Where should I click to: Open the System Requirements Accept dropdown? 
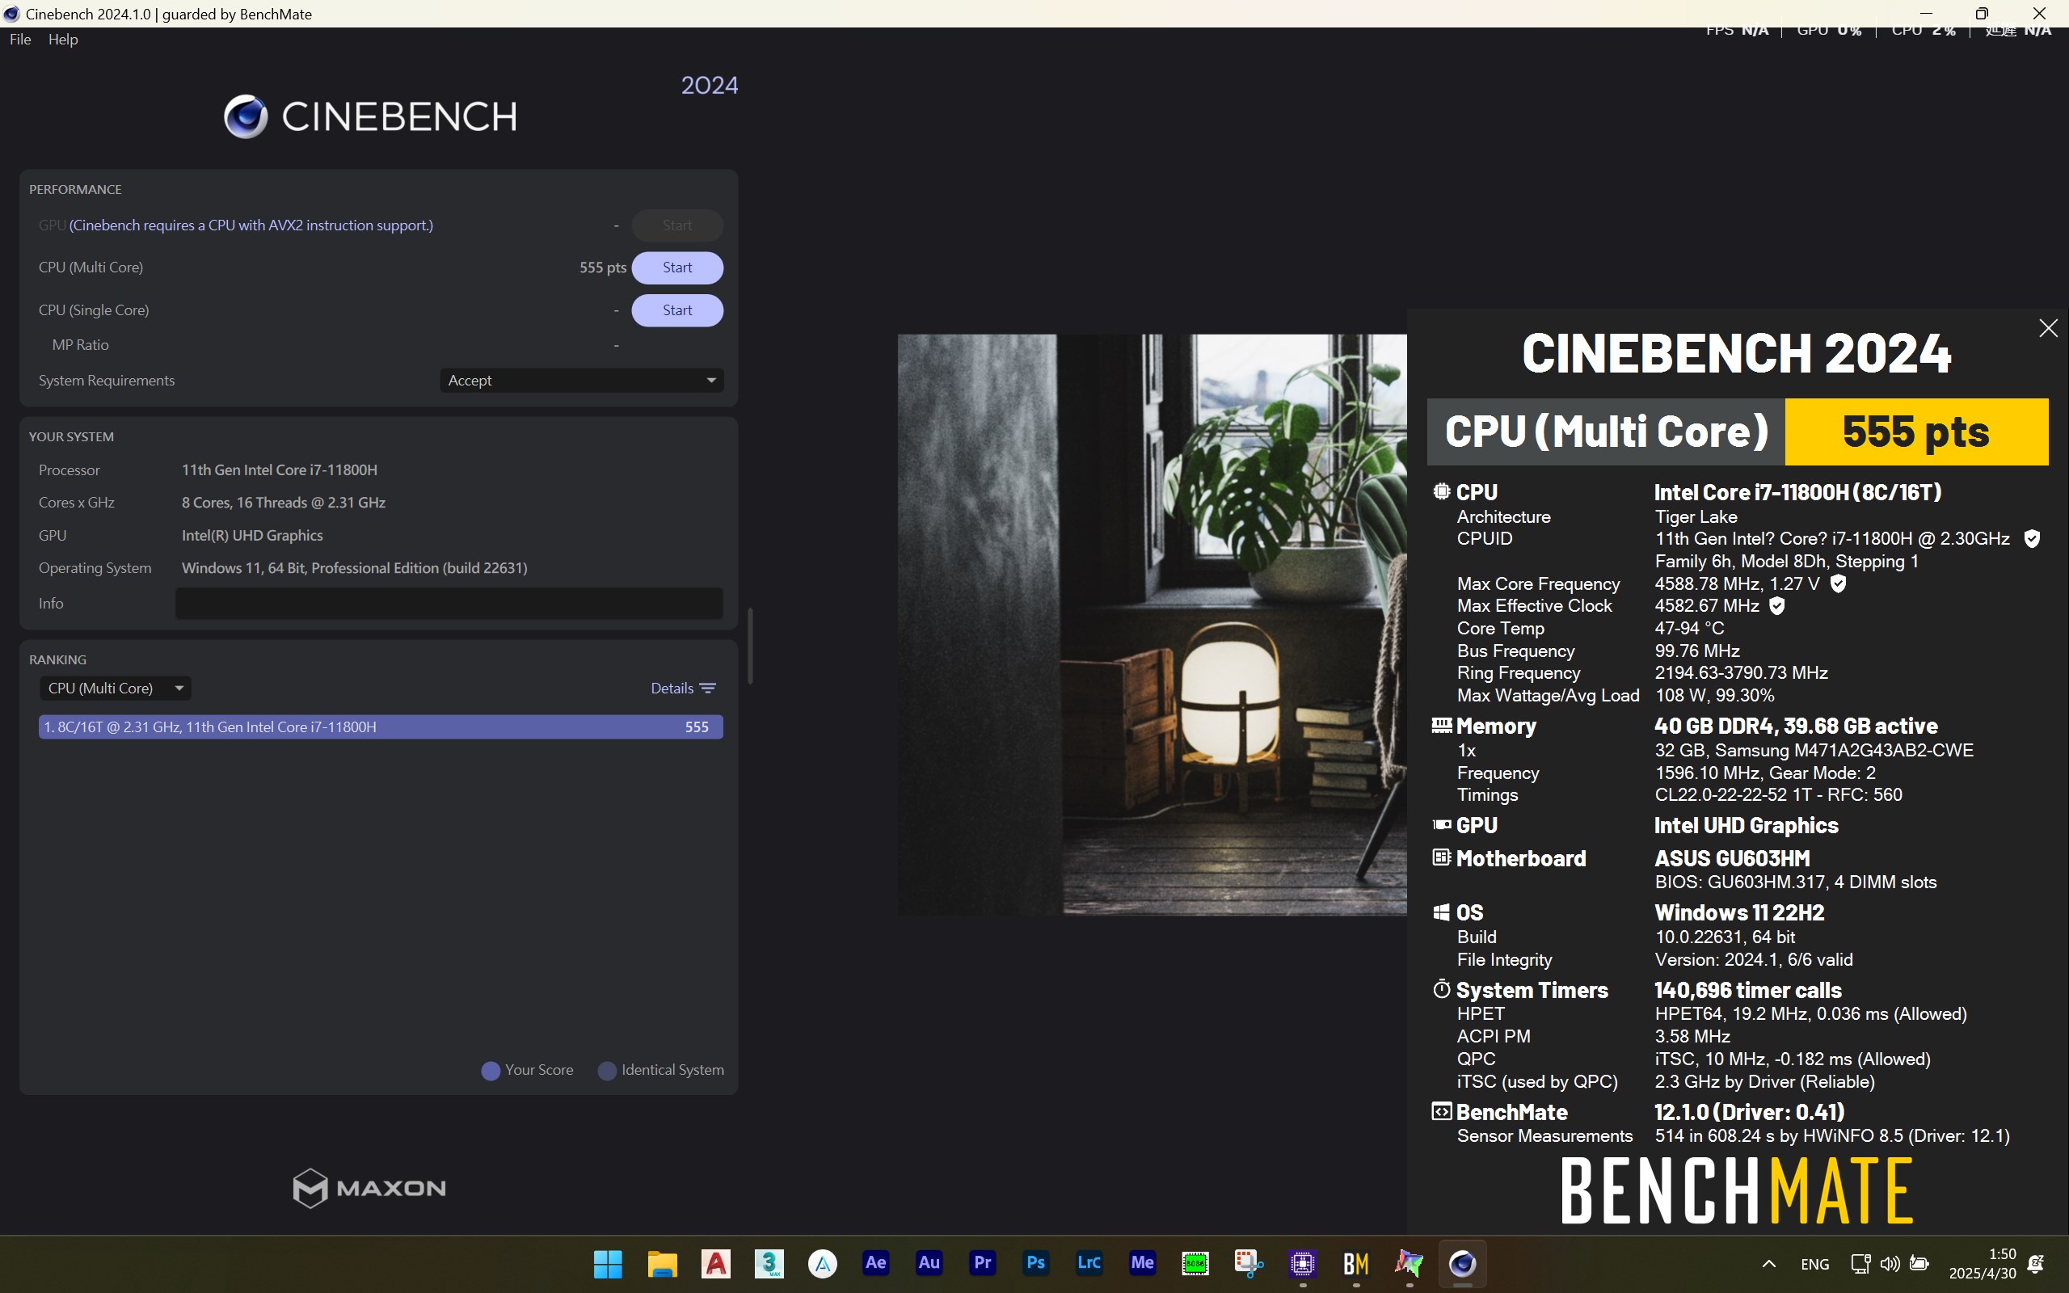tap(581, 381)
